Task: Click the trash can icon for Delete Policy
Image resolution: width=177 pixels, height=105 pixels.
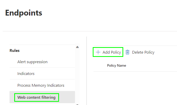Action: tap(127, 52)
